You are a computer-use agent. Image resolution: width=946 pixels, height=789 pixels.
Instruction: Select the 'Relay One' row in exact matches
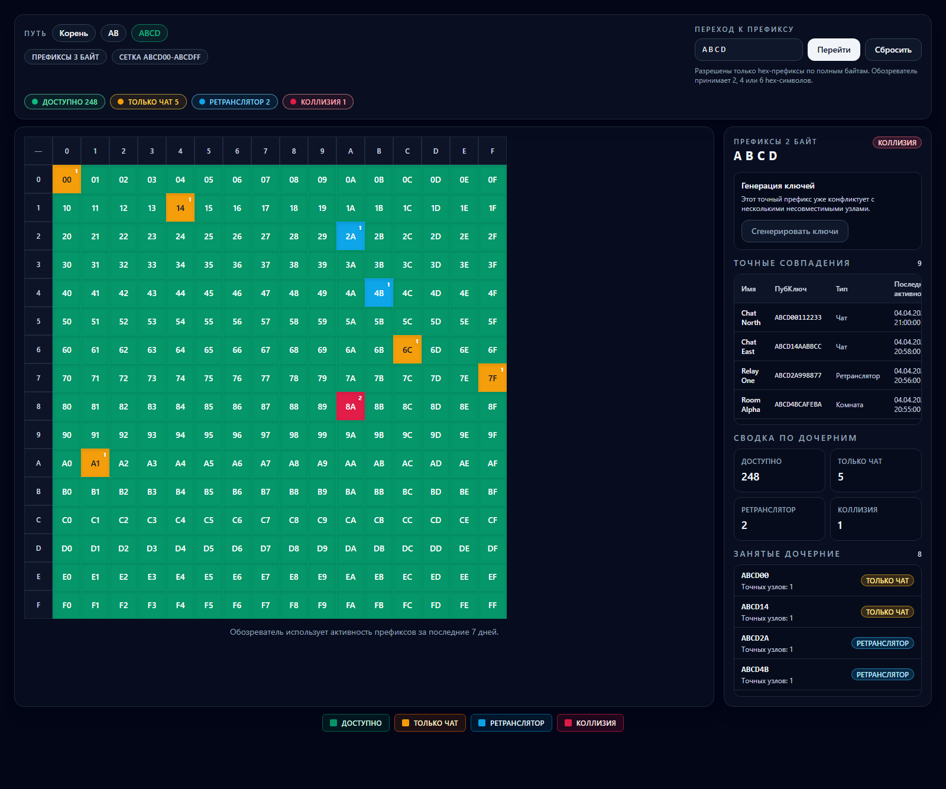point(827,376)
